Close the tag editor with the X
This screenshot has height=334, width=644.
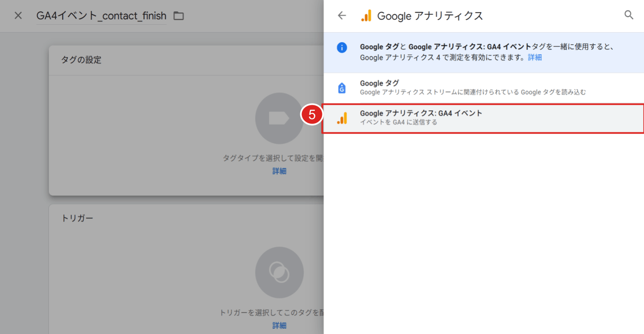(18, 15)
